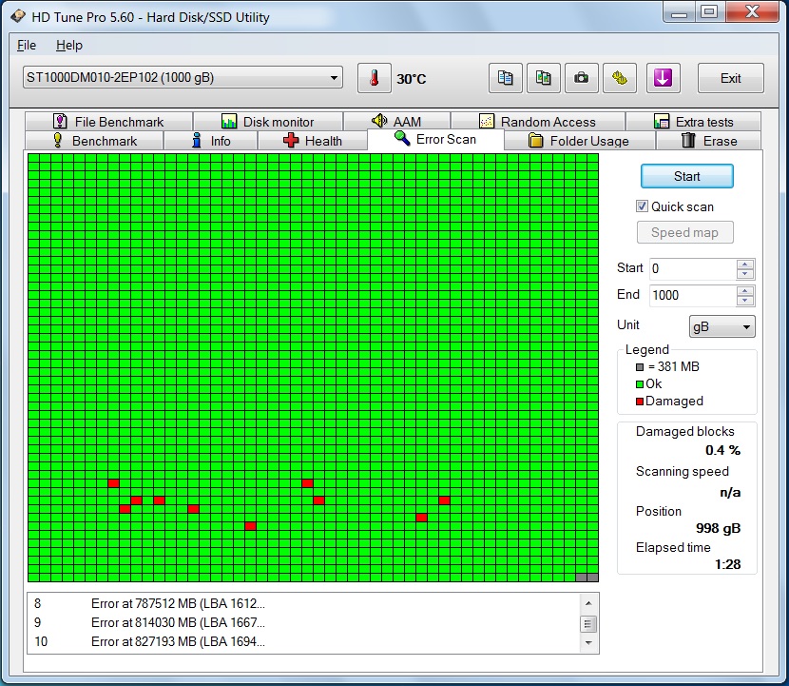The height and width of the screenshot is (686, 789).
Task: Open the Info tab
Action: 210,141
